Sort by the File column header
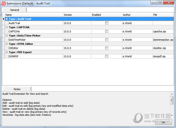Viewport: 176px width, 128px height. coord(163,15)
